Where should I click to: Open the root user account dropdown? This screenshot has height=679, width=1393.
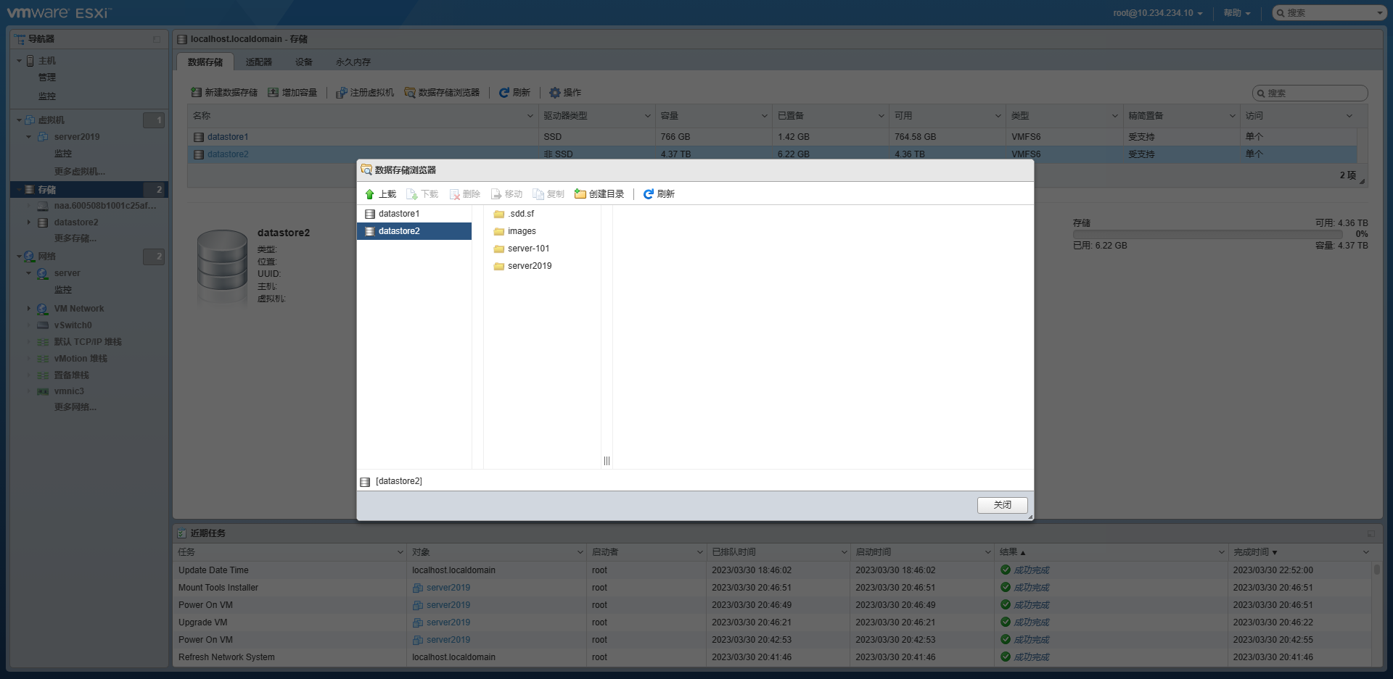1157,13
